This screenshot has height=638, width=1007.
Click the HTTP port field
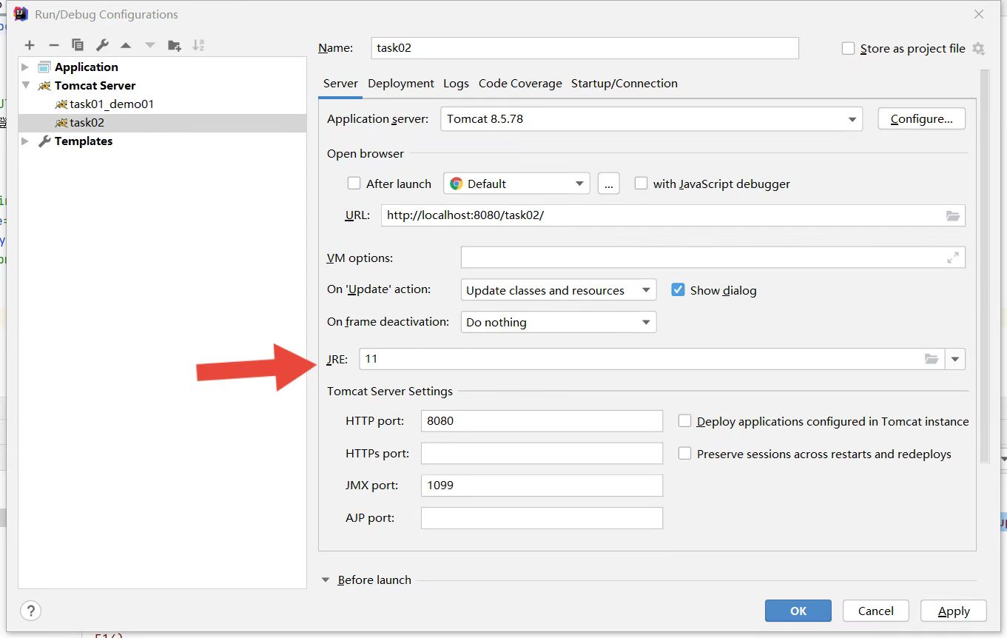(542, 421)
